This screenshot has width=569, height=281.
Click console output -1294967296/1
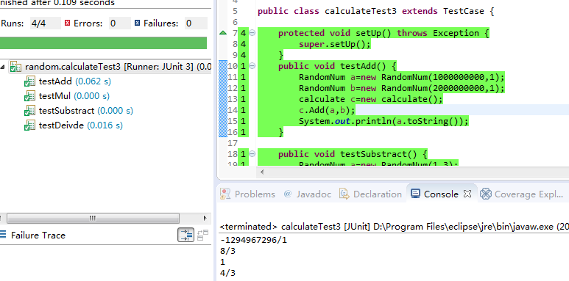click(253, 240)
